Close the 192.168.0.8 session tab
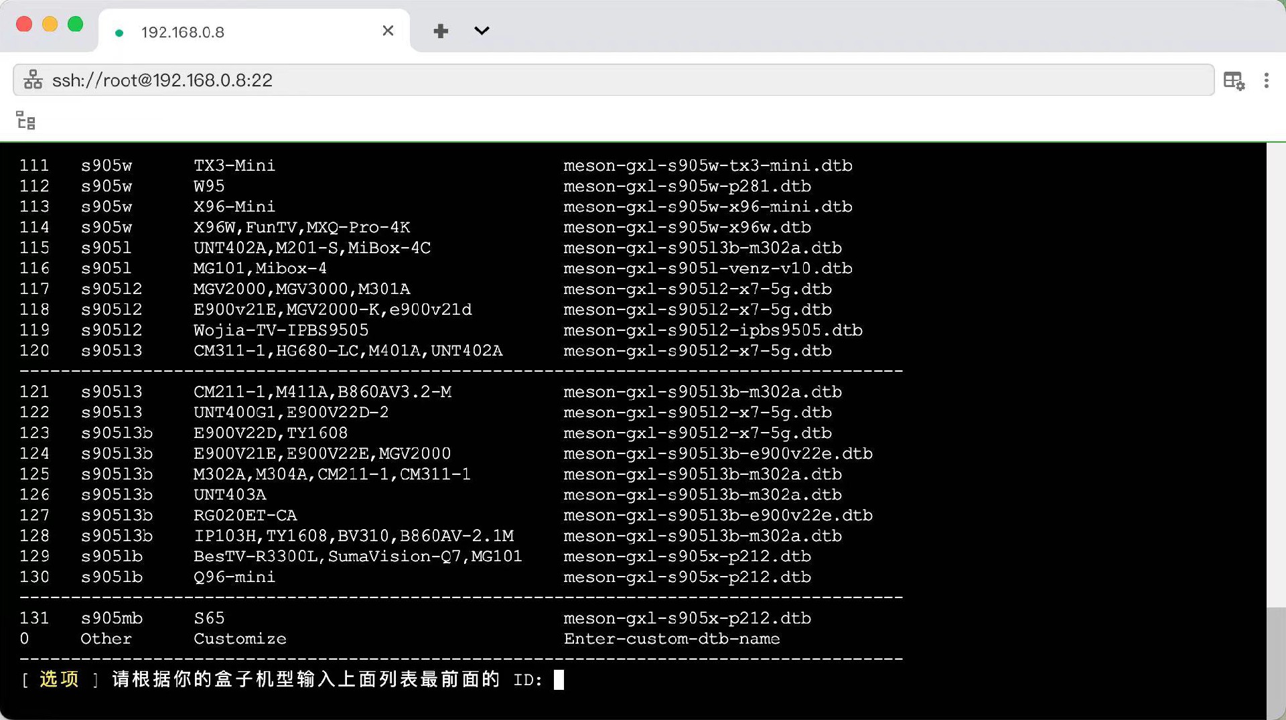 pyautogui.click(x=388, y=31)
